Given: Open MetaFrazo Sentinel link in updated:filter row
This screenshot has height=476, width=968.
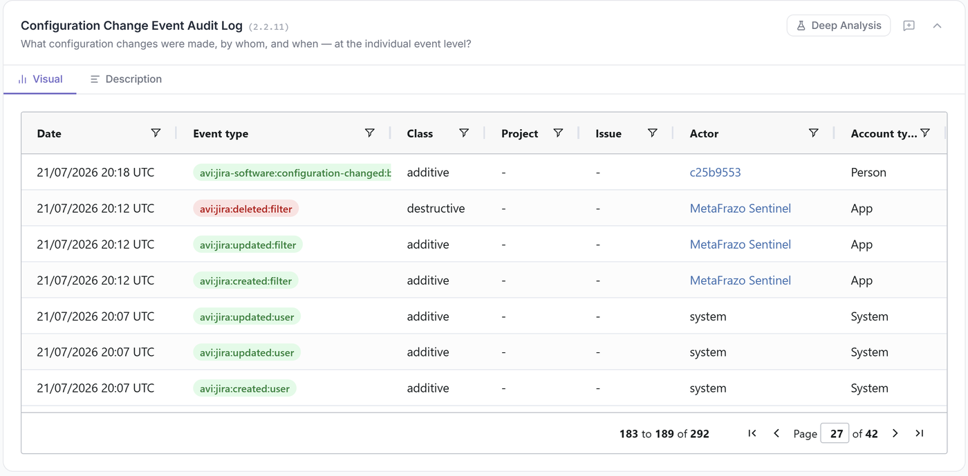Looking at the screenshot, I should click(x=741, y=245).
